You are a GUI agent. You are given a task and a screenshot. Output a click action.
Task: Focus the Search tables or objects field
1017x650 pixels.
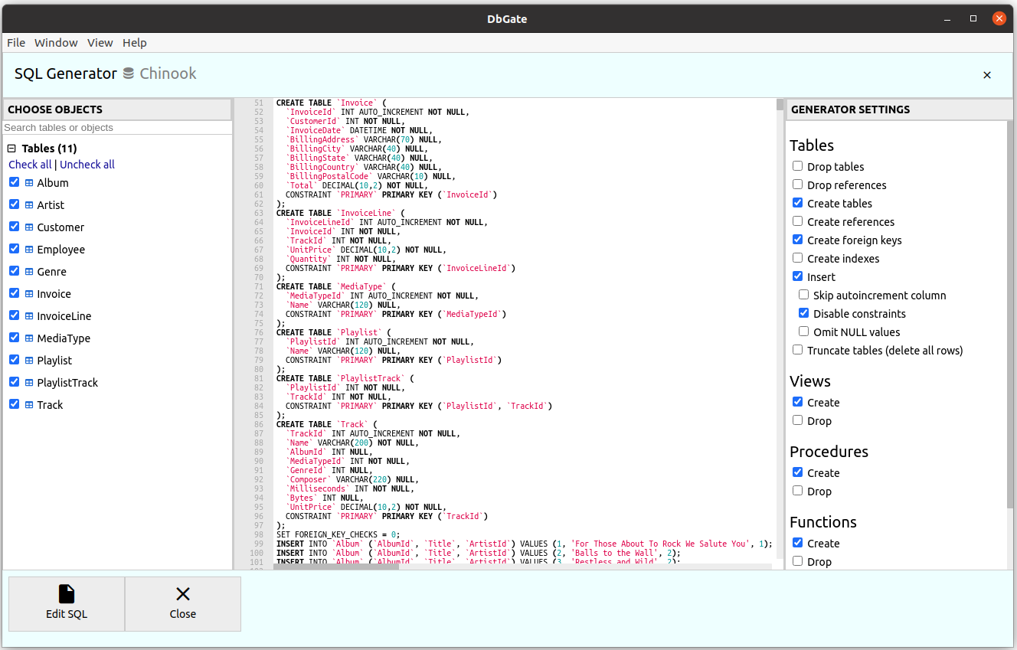point(117,128)
